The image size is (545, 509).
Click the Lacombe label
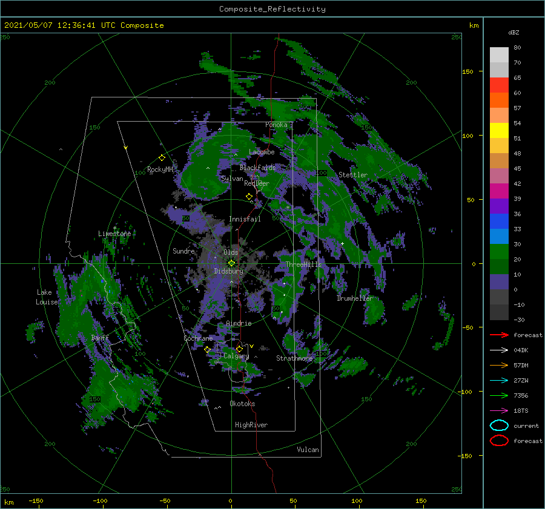pyautogui.click(x=262, y=152)
